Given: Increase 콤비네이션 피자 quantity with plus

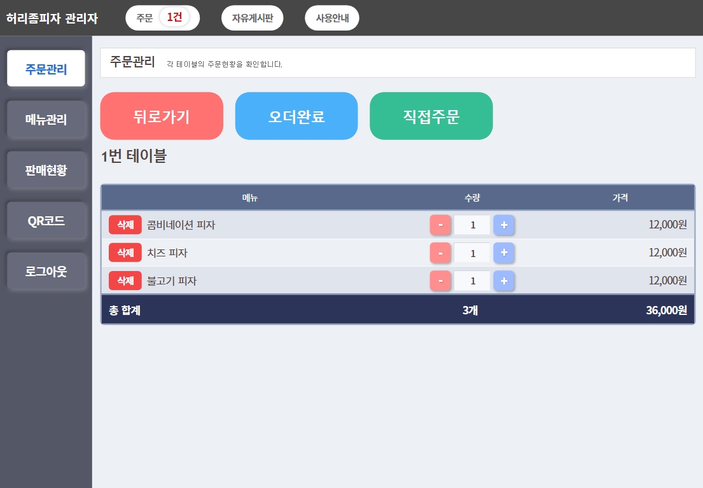Looking at the screenshot, I should pyautogui.click(x=503, y=225).
